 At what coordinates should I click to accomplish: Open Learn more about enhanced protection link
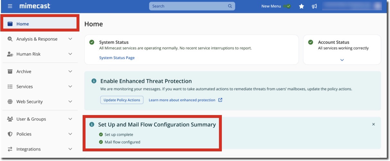(x=182, y=100)
